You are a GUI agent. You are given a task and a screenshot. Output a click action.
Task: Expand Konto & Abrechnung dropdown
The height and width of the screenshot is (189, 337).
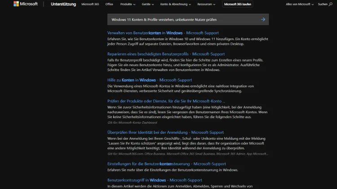(175, 4)
